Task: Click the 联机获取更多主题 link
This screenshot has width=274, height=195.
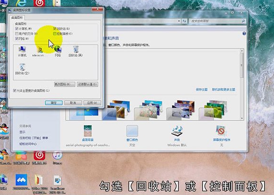Action: (x=224, y=90)
